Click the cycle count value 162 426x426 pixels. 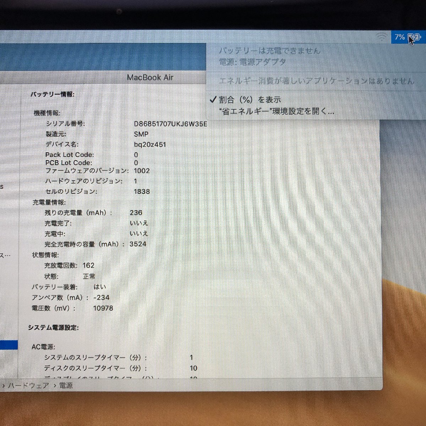click(88, 266)
